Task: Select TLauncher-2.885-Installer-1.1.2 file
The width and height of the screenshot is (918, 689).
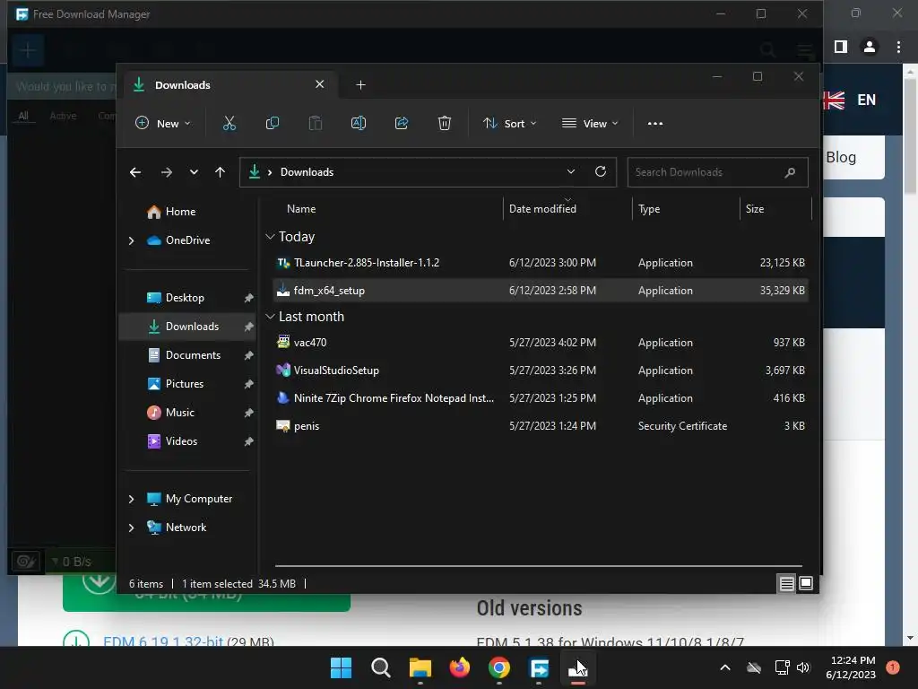Action: pyautogui.click(x=541, y=263)
